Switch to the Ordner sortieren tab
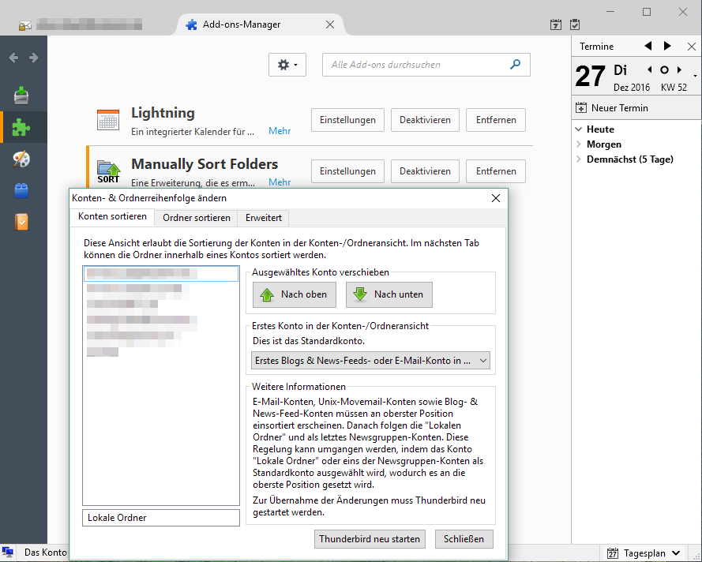Image resolution: width=702 pixels, height=562 pixels. pyautogui.click(x=197, y=218)
